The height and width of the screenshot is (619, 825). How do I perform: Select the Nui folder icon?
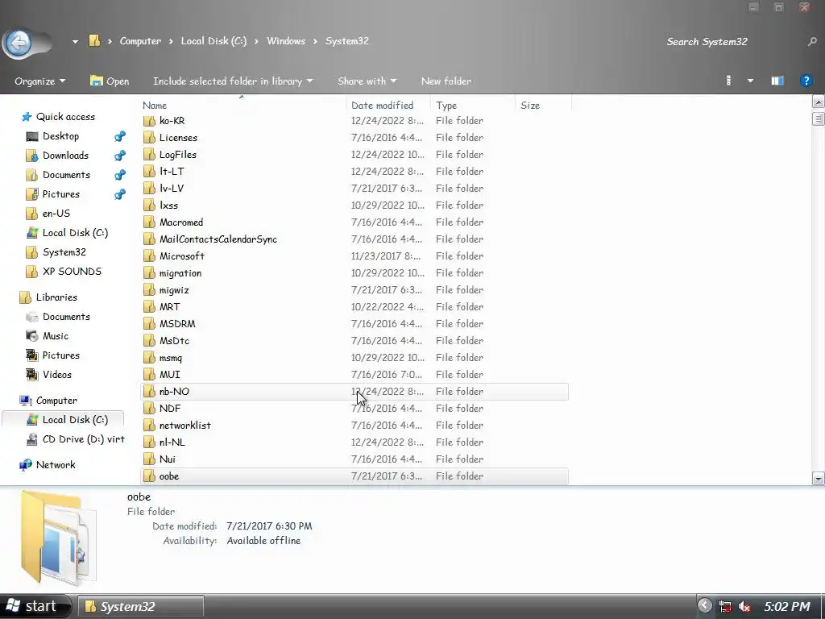tap(149, 459)
